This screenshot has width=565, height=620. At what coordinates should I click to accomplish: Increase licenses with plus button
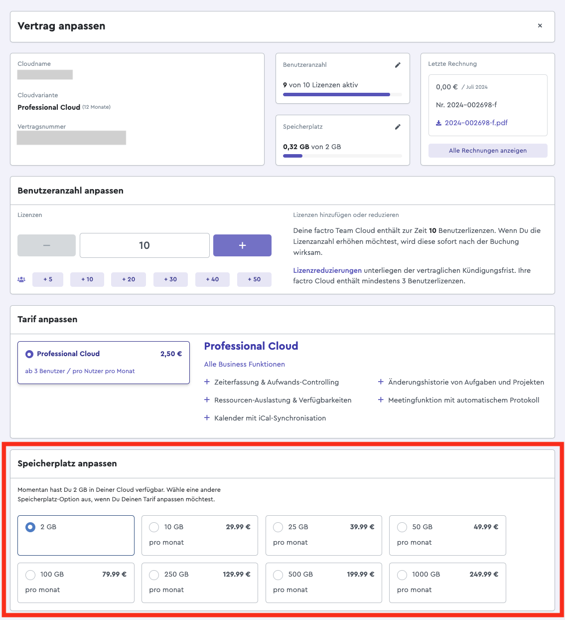(242, 245)
